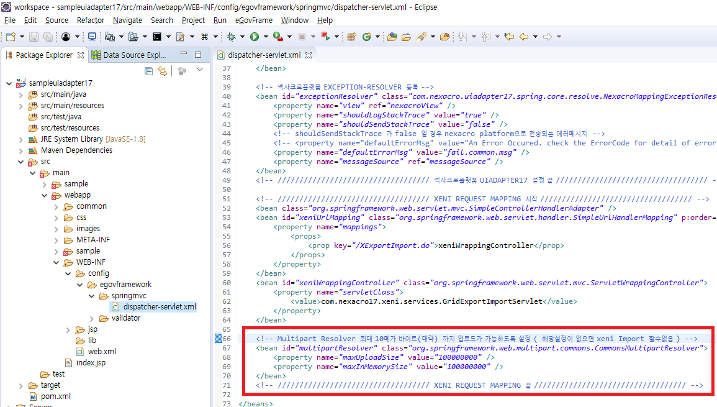Viewport: 717px width, 407px height.
Task: Click the New file toolbar icon
Action: coord(11,37)
